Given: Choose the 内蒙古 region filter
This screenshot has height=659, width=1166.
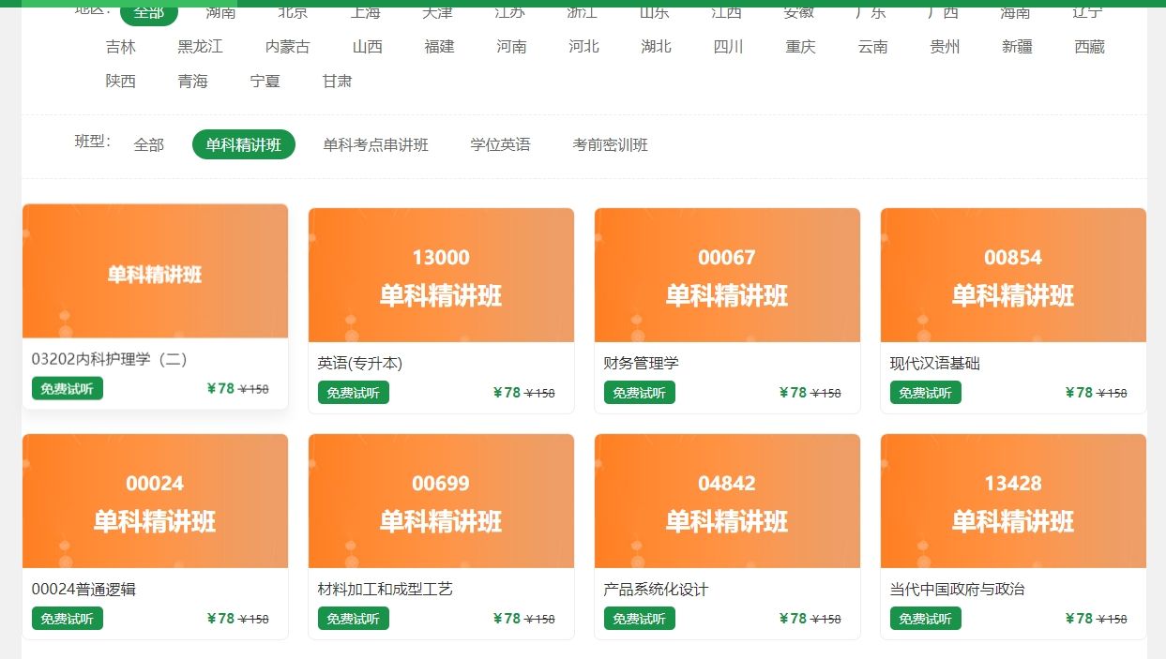Looking at the screenshot, I should coord(287,47).
